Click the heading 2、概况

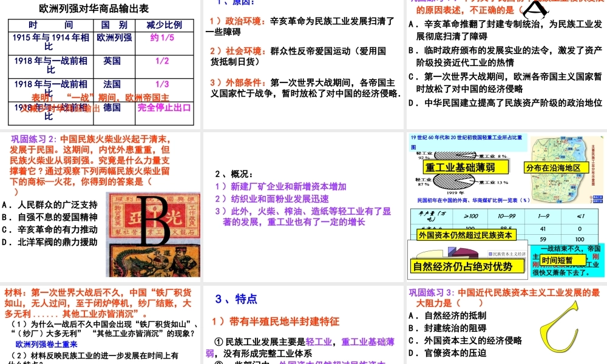tap(234, 174)
